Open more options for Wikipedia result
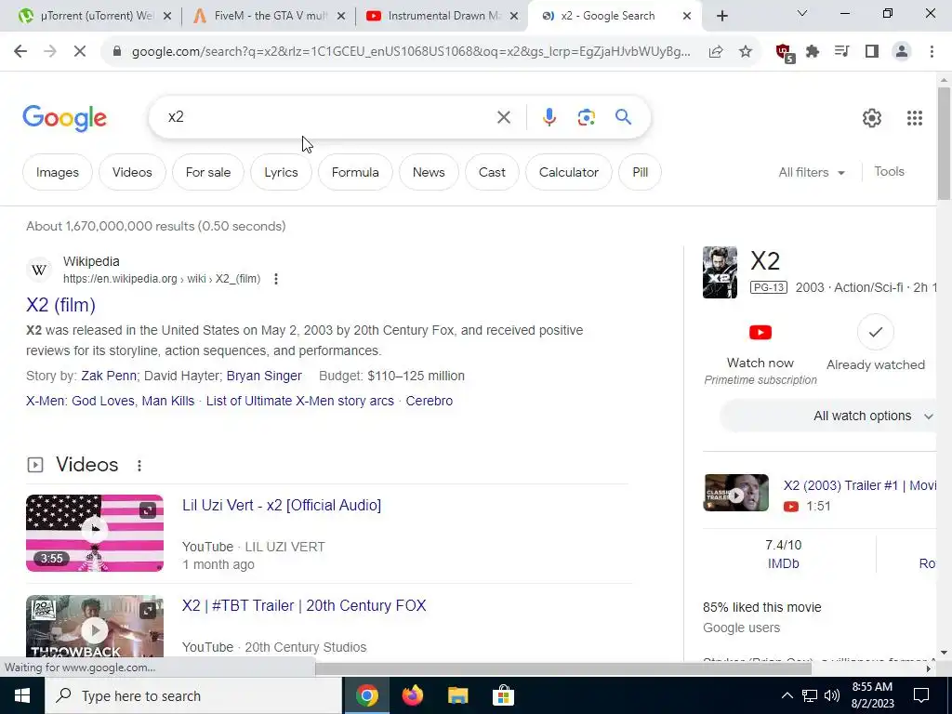This screenshot has width=952, height=714. pos(275,279)
